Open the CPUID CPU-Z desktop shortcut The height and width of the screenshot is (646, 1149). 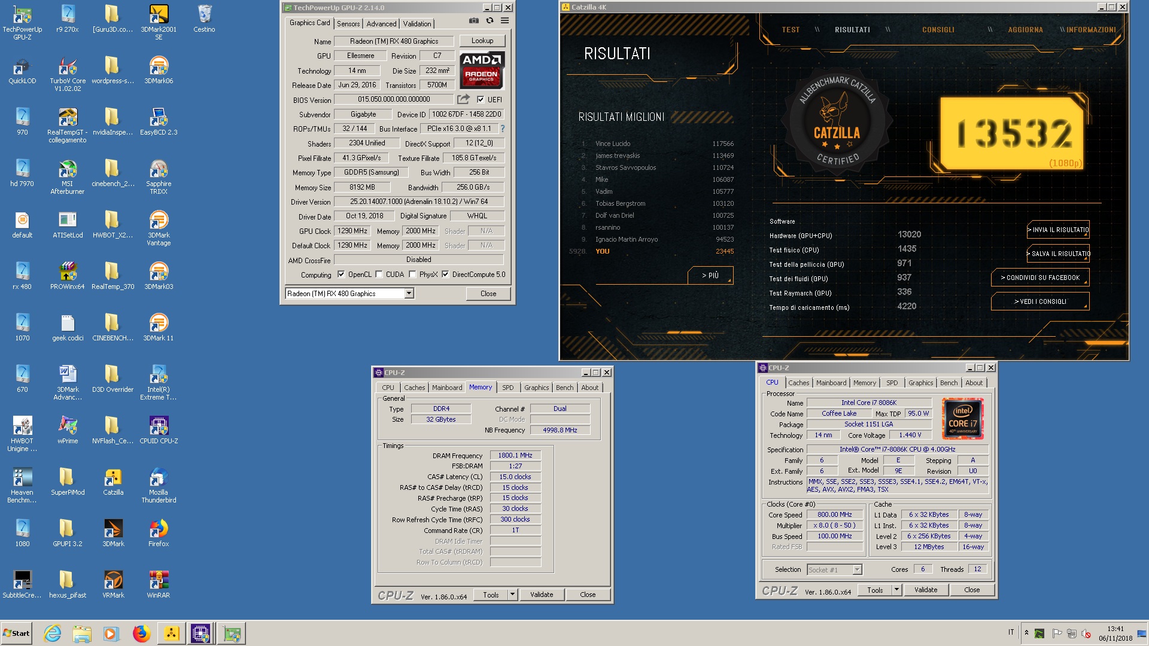coord(159,431)
